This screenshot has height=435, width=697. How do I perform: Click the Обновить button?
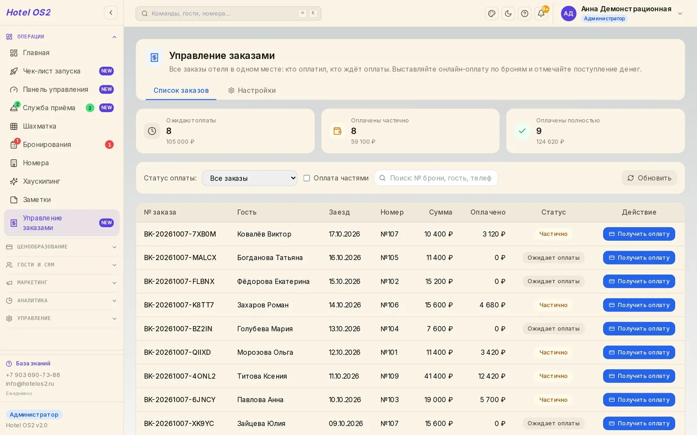coord(649,178)
